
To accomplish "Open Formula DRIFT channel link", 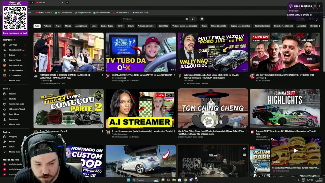I will pos(262,137).
